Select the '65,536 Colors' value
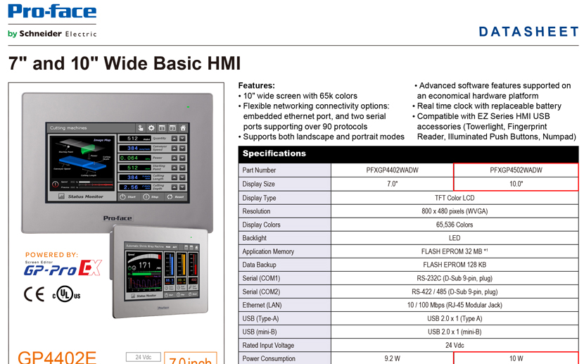This screenshot has height=364, width=584. pyautogui.click(x=455, y=225)
